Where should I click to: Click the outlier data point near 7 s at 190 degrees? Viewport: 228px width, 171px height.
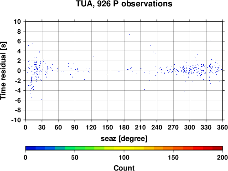coord(129,35)
